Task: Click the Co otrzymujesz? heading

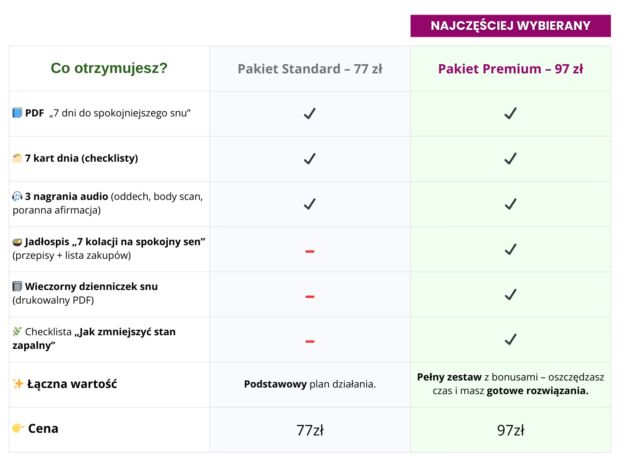Action: [109, 68]
